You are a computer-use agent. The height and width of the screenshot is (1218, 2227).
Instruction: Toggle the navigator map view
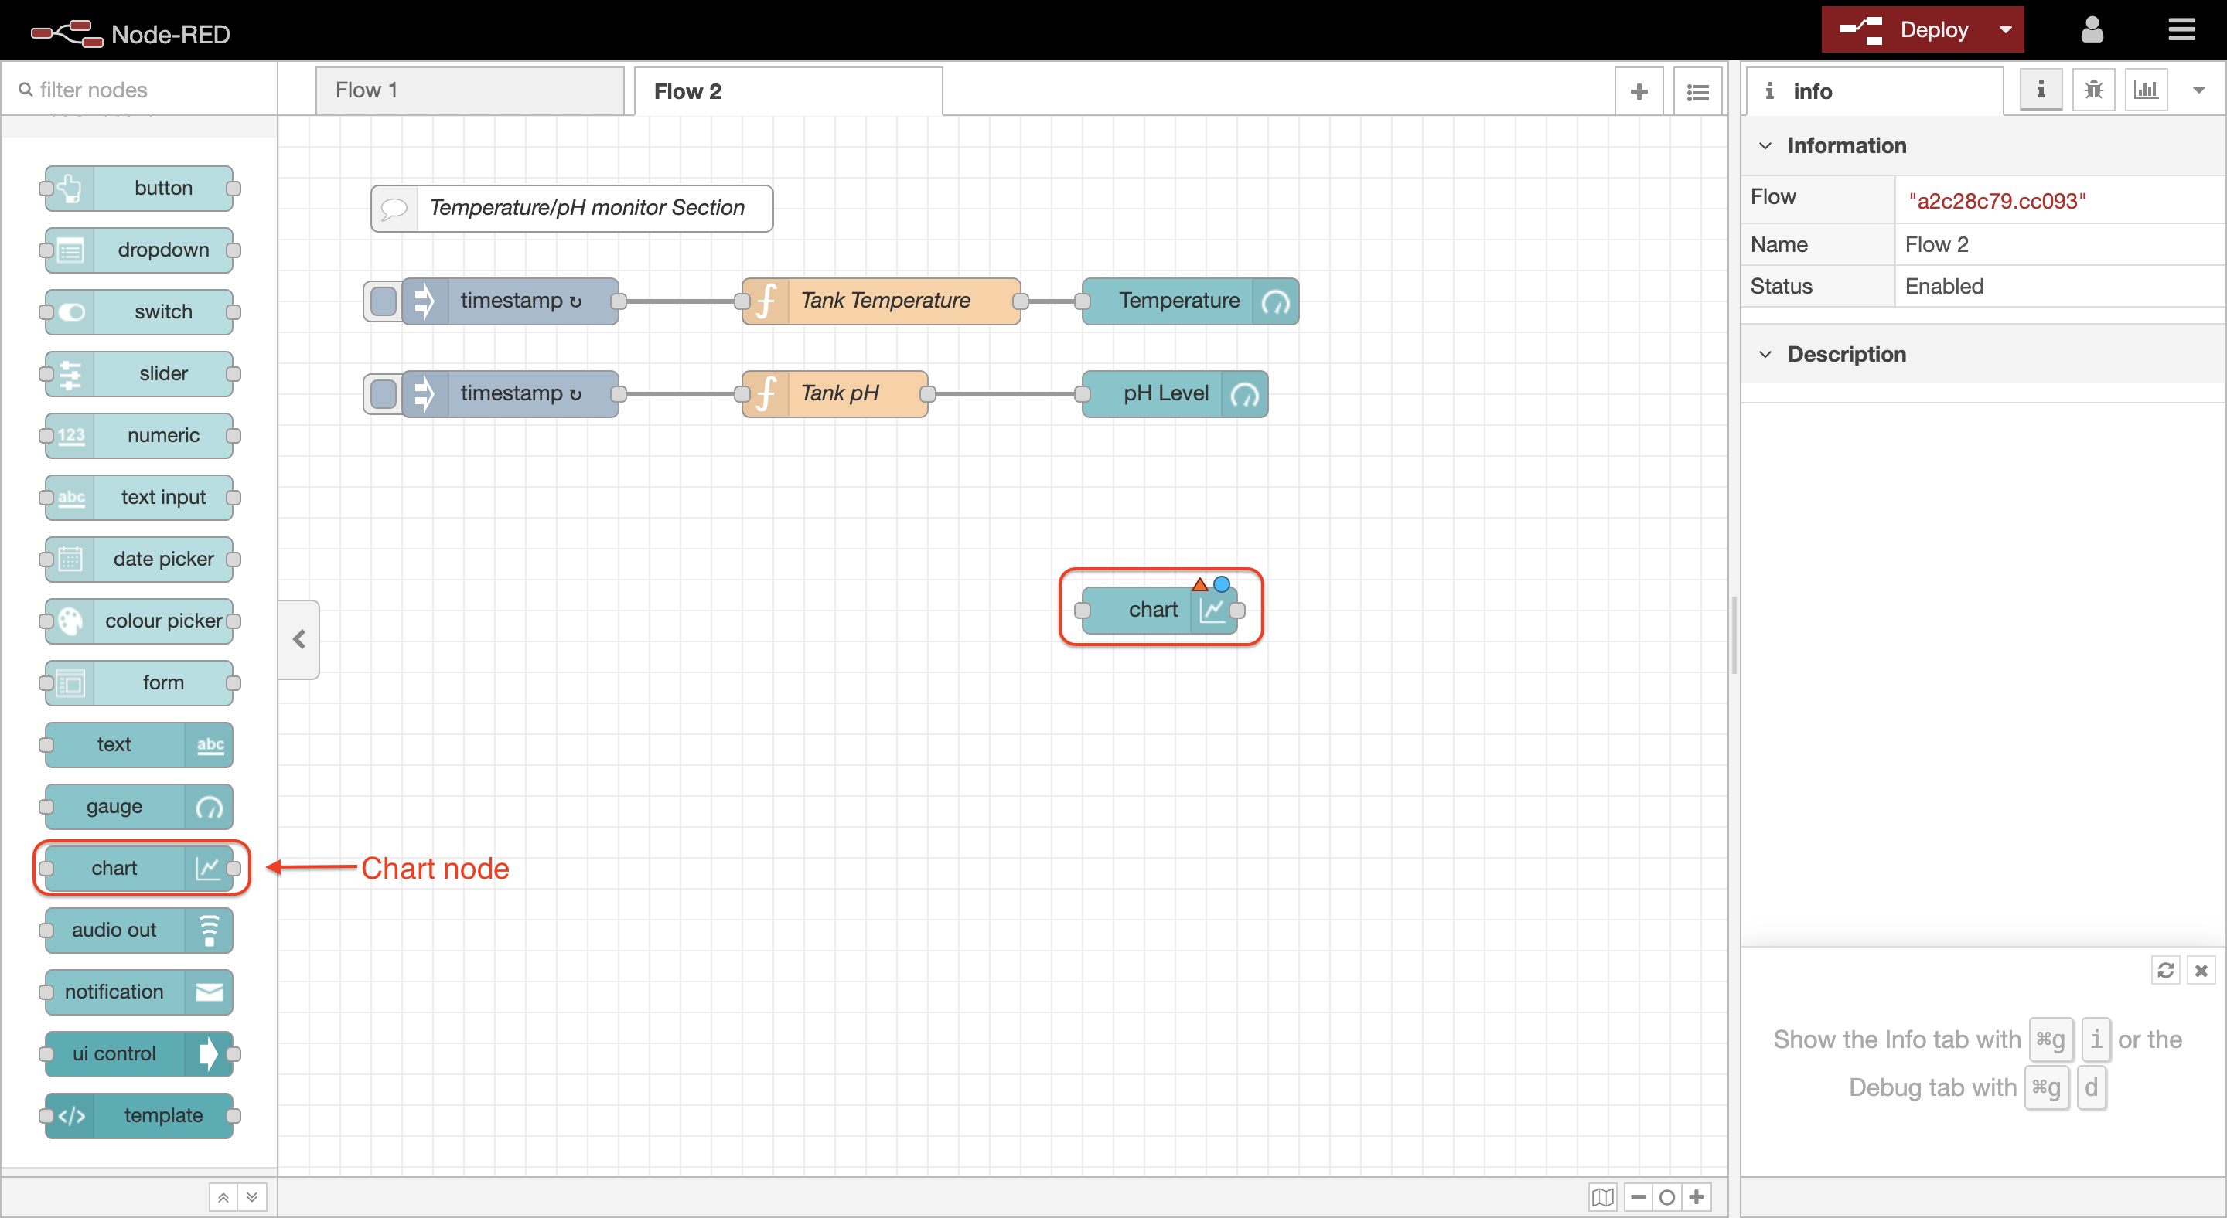(x=1602, y=1196)
